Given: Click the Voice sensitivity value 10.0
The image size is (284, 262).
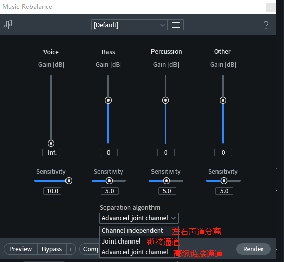Looking at the screenshot, I should (52, 191).
